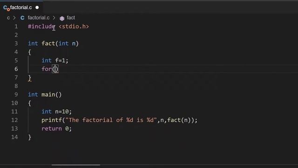Click line number 12 in the gutter
The height and width of the screenshot is (168, 298).
14,120
